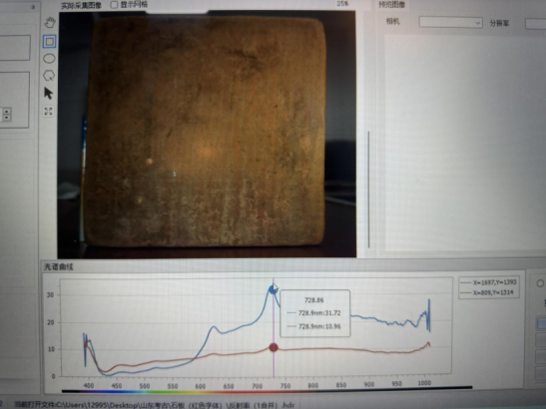Click the stone slab image center
546x409 pixels.
pos(207,133)
